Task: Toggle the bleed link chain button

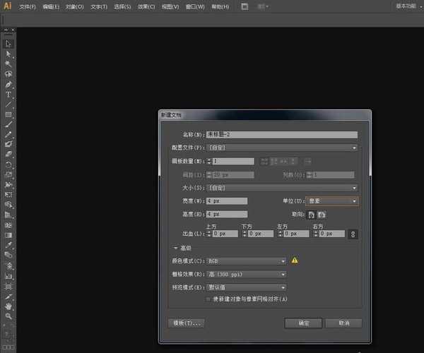Action: click(353, 234)
